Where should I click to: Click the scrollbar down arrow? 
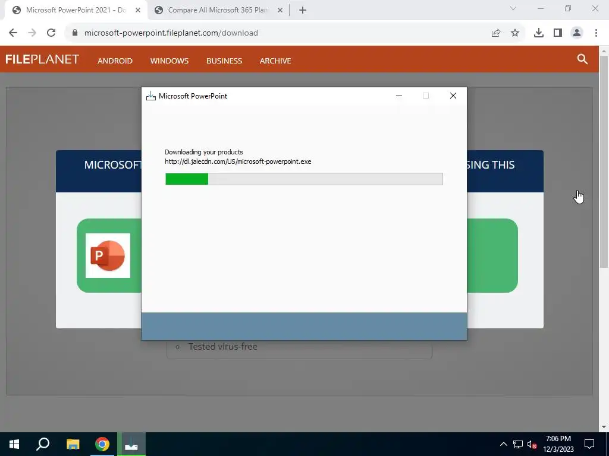click(604, 427)
